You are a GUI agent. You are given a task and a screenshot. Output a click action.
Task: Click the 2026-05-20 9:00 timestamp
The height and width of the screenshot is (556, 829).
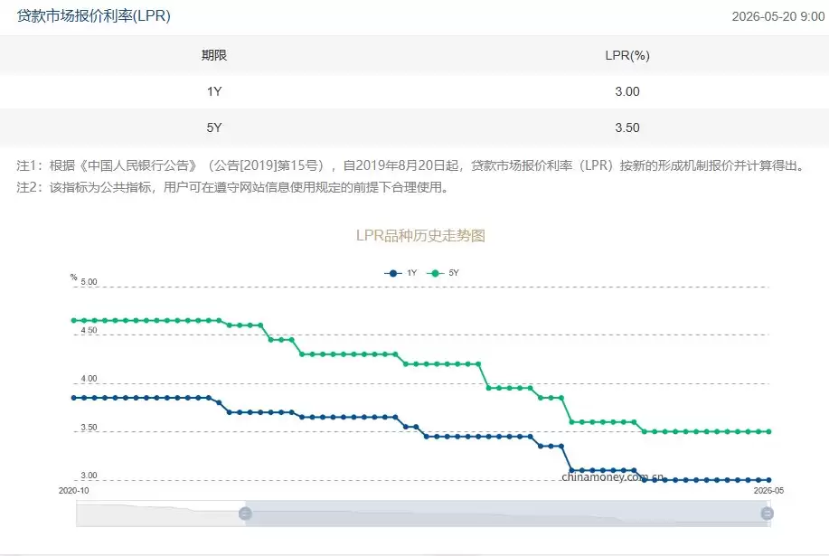click(x=777, y=16)
